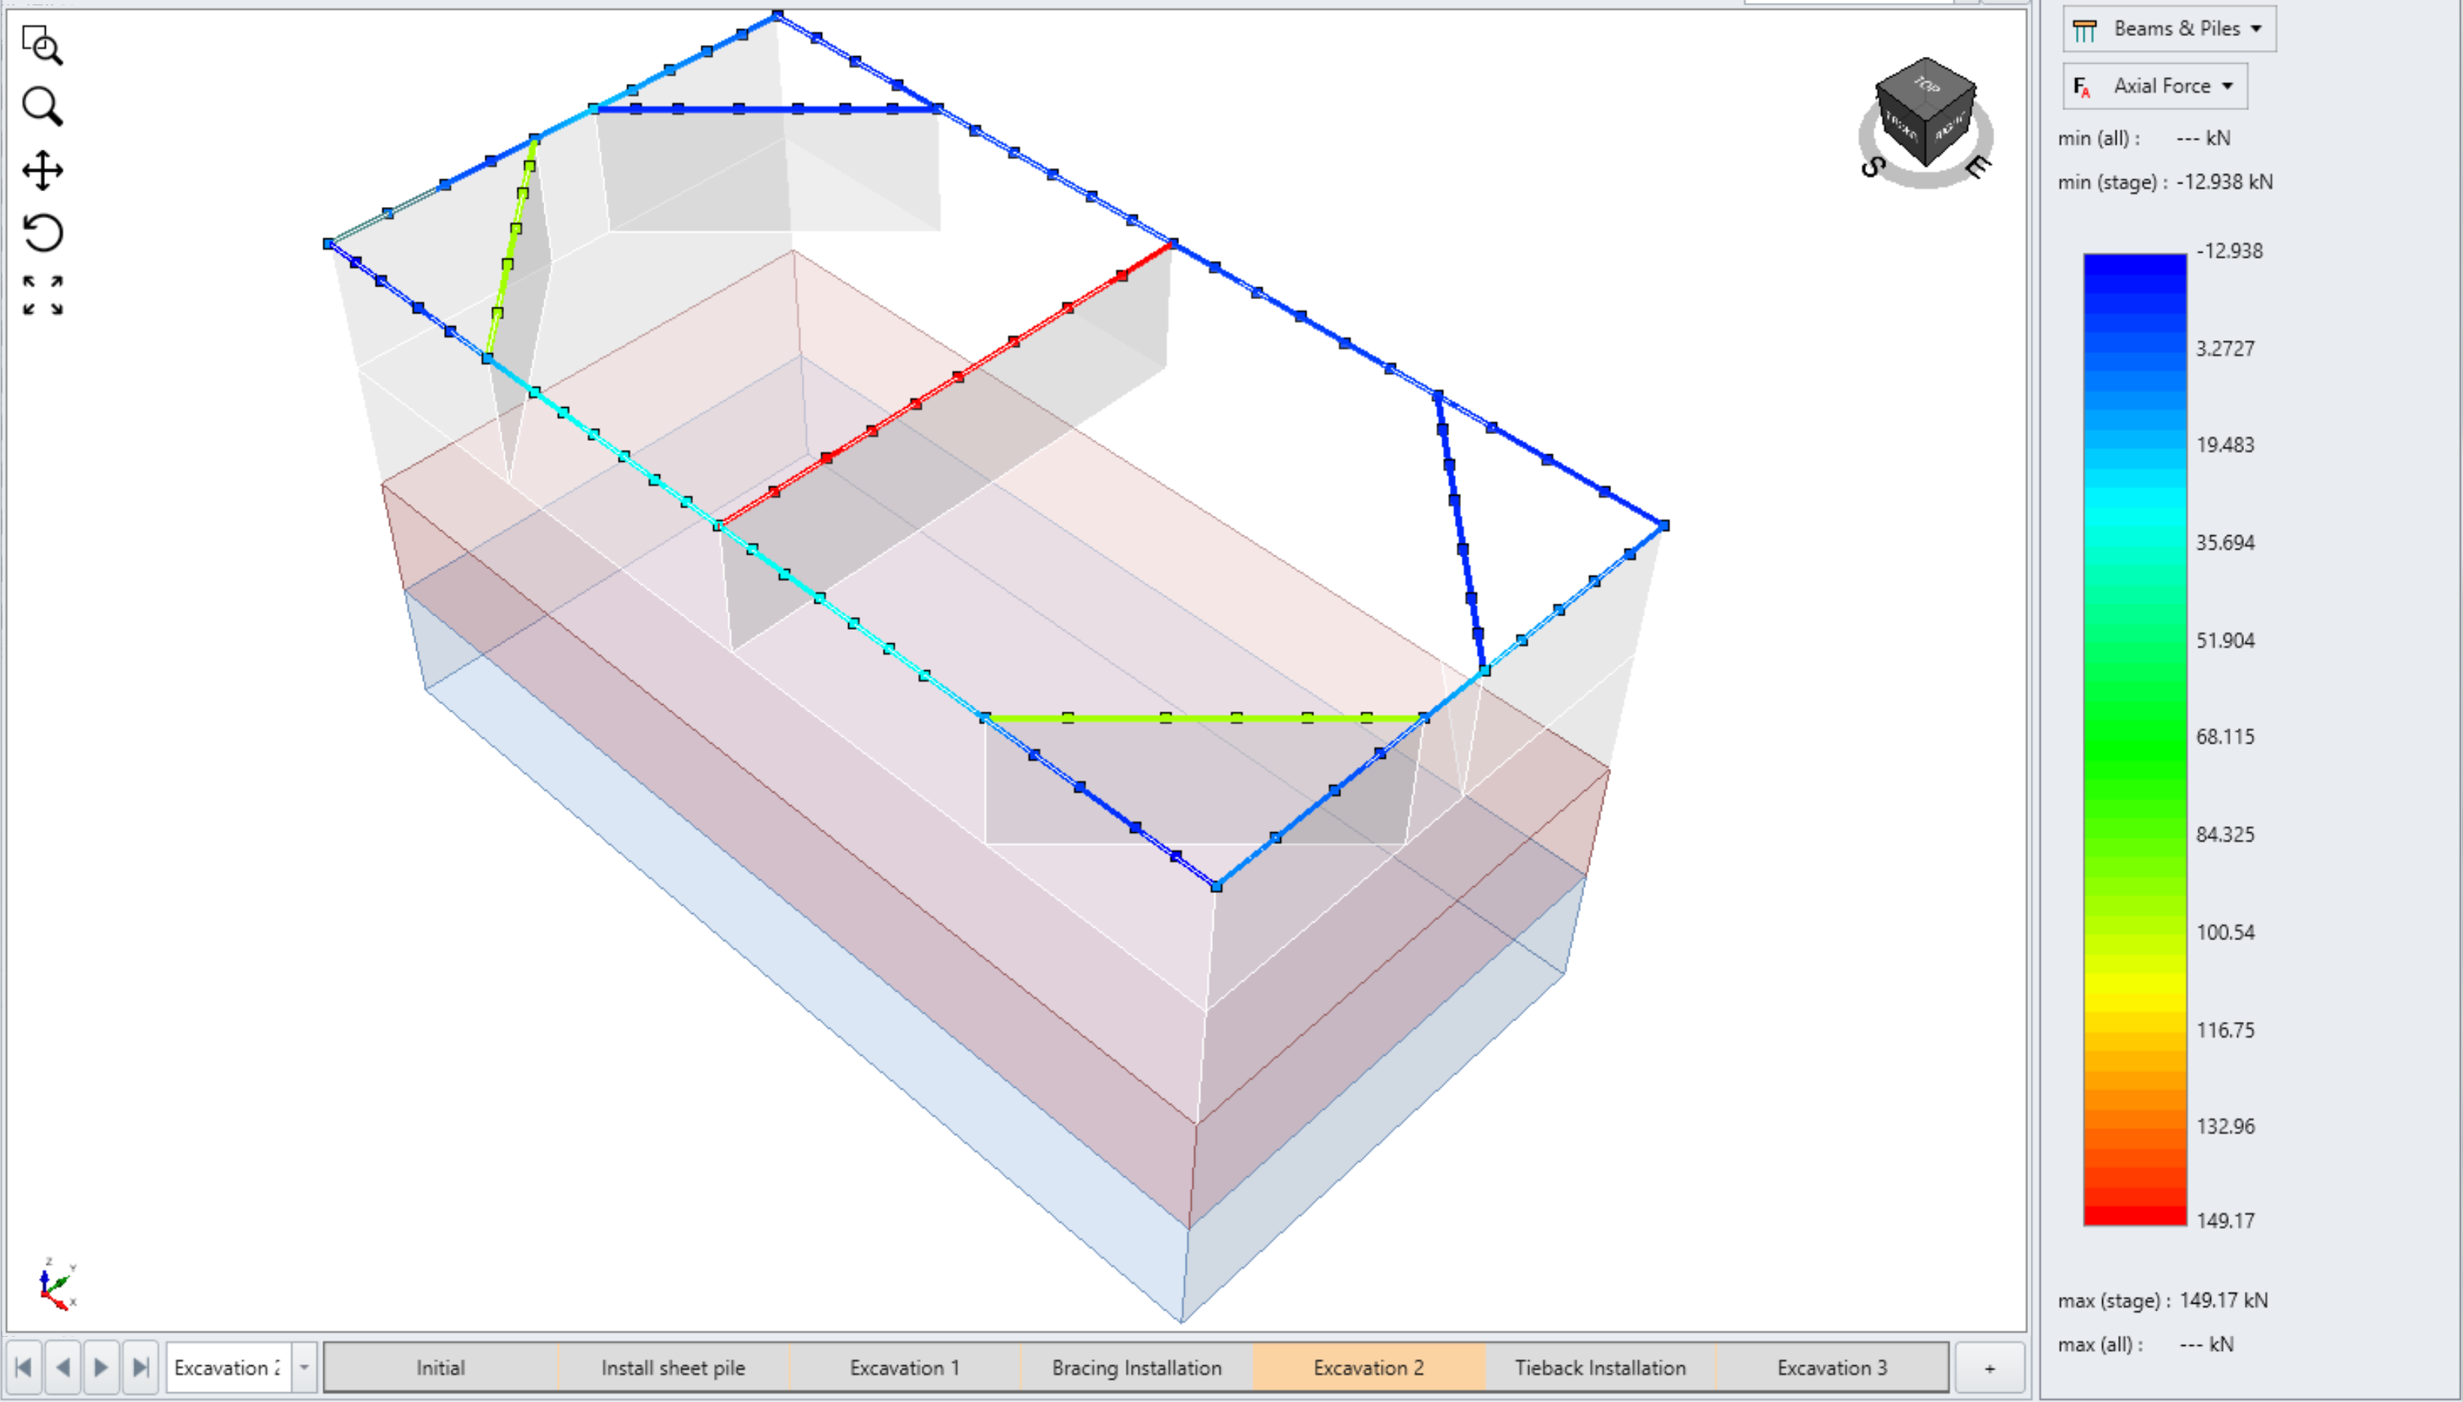This screenshot has height=1402, width=2463.
Task: Click the S compass marker on view ring
Action: (x=1871, y=167)
